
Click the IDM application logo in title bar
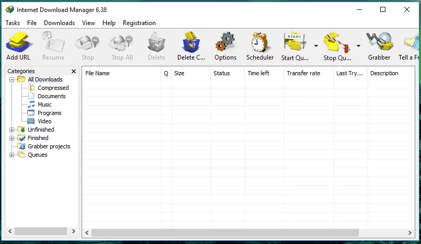(9, 9)
